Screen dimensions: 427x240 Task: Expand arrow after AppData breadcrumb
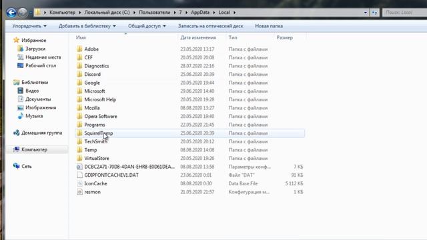(x=214, y=13)
